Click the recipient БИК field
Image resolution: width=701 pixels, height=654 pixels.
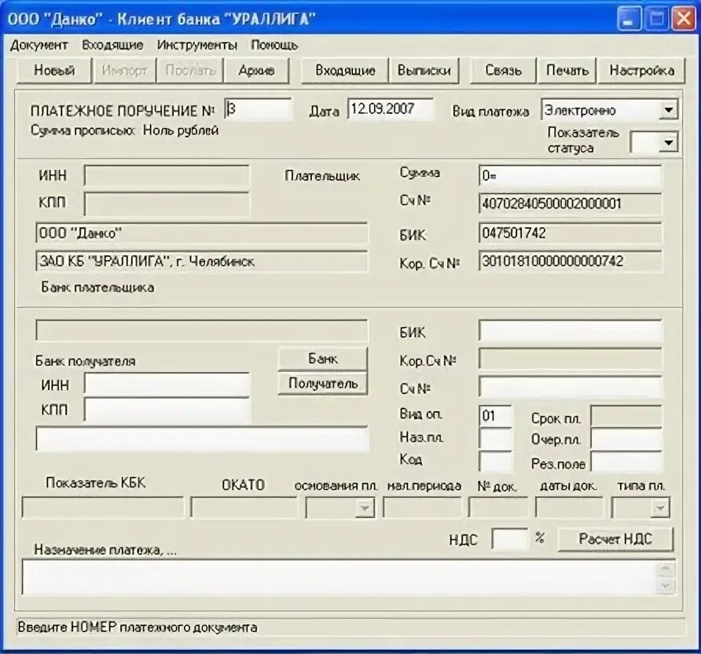[570, 331]
